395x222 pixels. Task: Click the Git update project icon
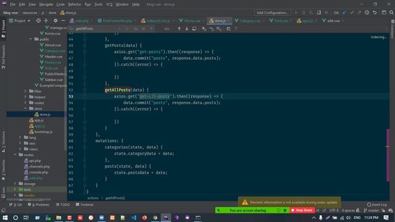pos(344,12)
